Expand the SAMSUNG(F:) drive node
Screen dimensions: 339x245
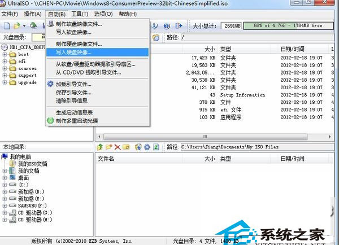point(5,205)
